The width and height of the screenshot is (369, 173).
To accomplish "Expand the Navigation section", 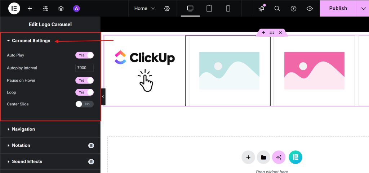I will (x=23, y=129).
